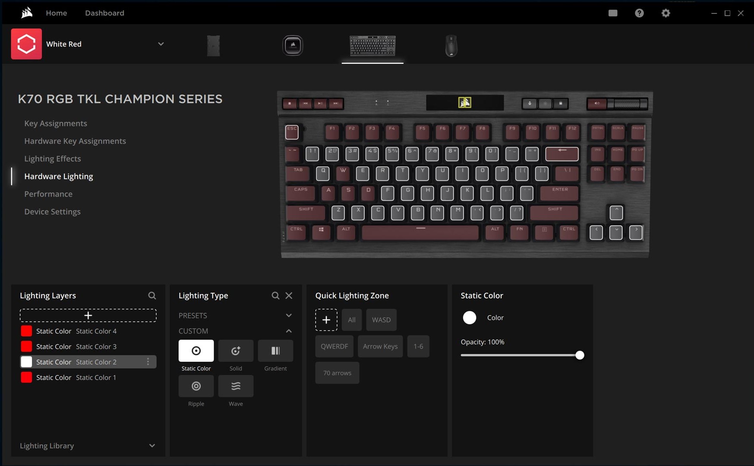Screen dimensions: 754x466
Task: Choose the Ripple lighting effect
Action: 196,386
